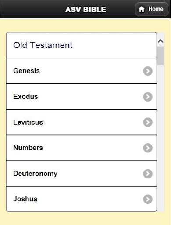The width and height of the screenshot is (171, 225).
Task: Open the Genesis book entry
Action: (82, 71)
